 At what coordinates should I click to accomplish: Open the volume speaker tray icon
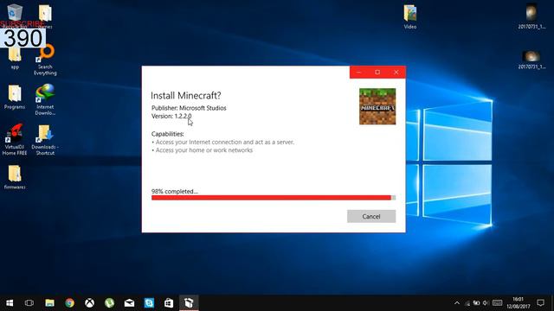point(486,303)
